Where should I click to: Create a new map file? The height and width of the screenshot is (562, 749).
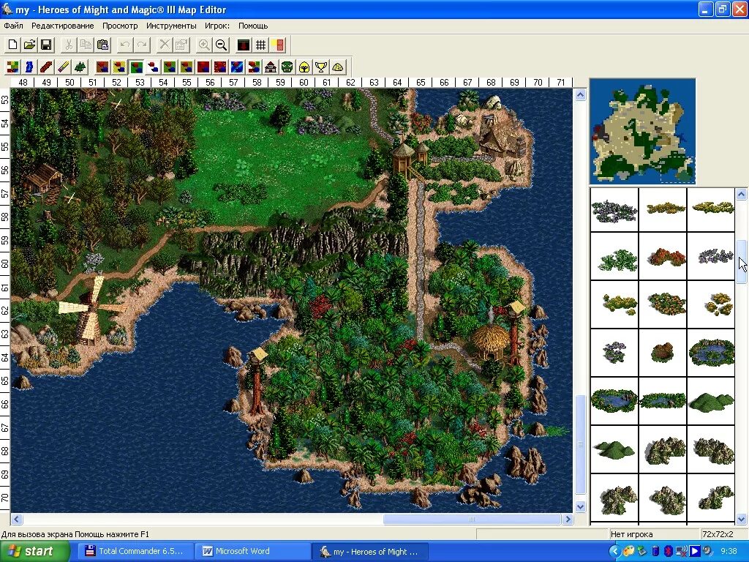[13, 45]
